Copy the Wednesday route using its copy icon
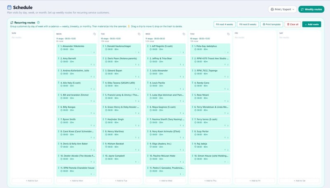The width and height of the screenshot is (330, 188). 184,34
